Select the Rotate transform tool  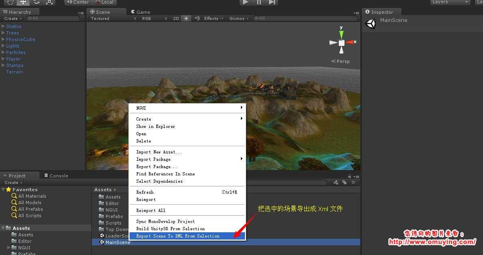(x=36, y=2)
